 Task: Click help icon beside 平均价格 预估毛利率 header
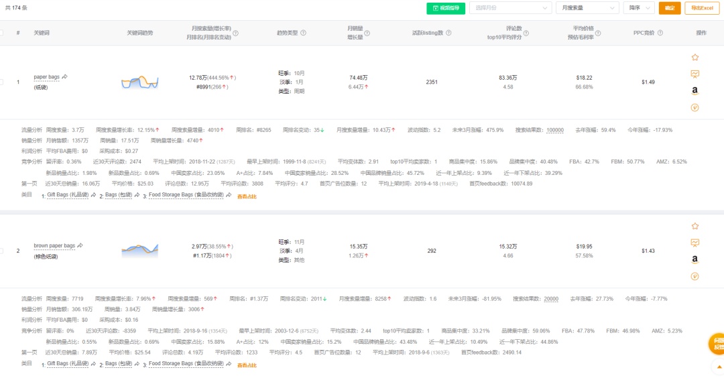coord(598,34)
